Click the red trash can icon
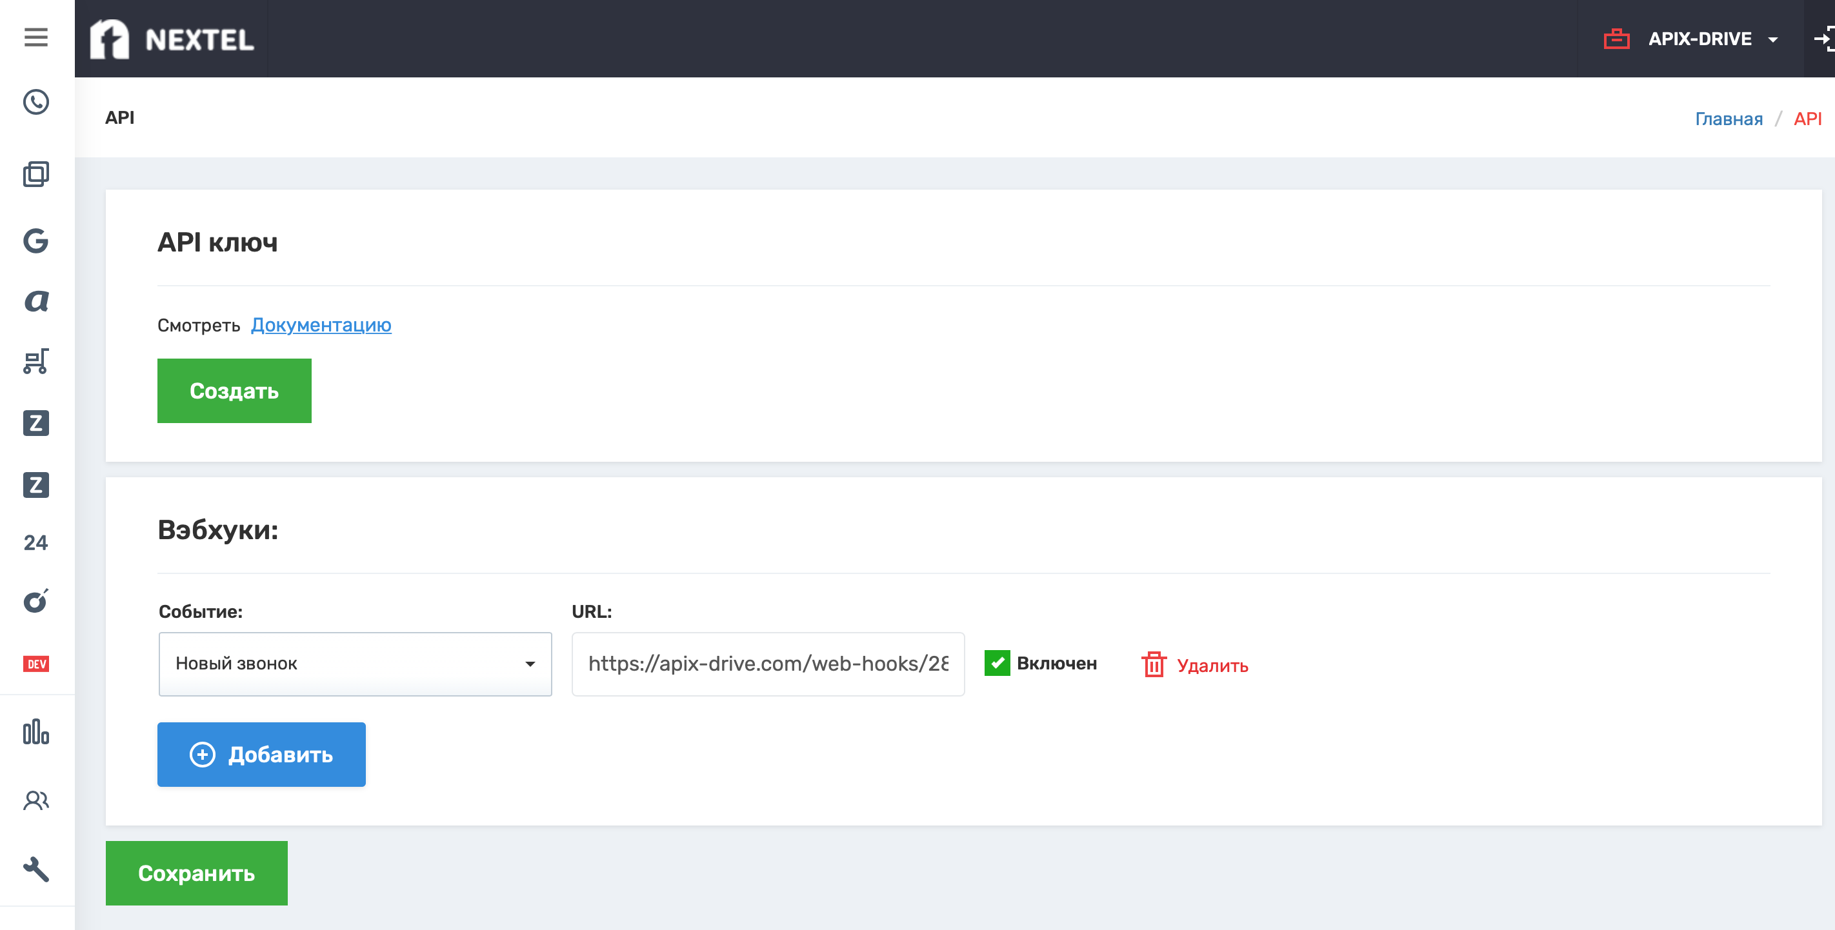 tap(1153, 664)
